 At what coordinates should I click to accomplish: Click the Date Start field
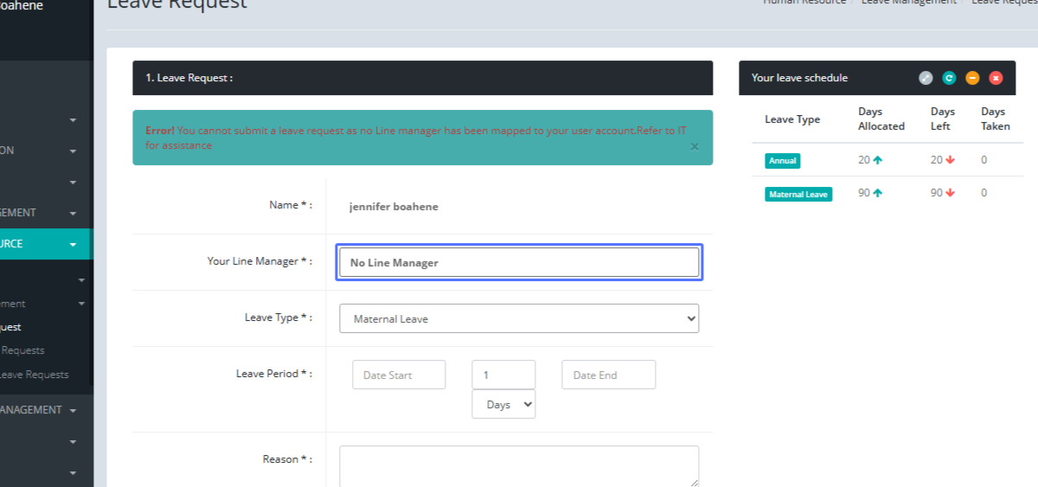pos(399,375)
